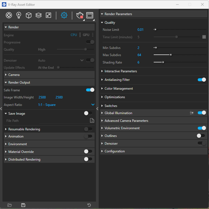Open the Materials tab icon
Image resolution: width=209 pixels, height=209 pixels.
[9, 15]
